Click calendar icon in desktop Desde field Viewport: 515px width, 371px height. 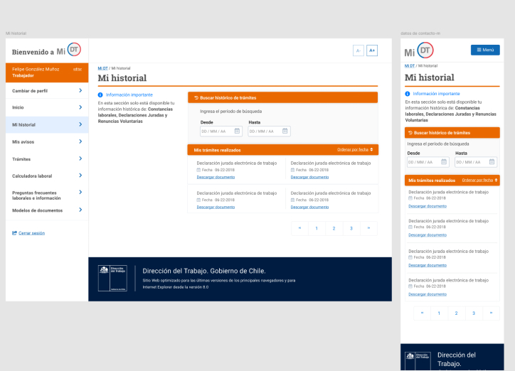[237, 131]
